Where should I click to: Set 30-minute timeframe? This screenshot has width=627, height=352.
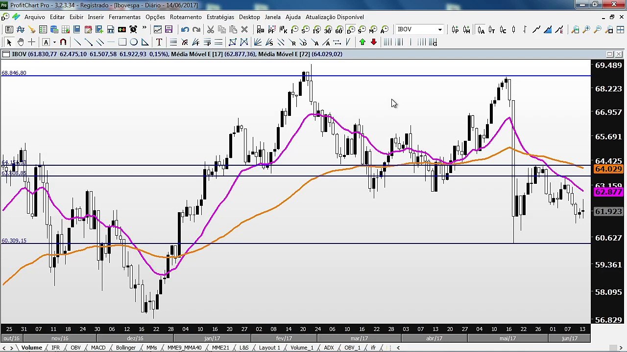[x=328, y=29]
